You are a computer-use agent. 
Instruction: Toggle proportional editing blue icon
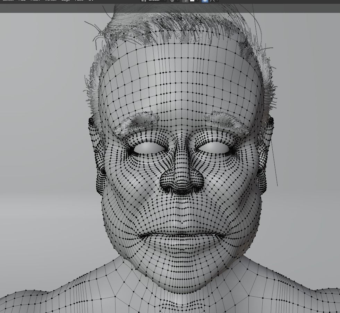coord(205,1)
